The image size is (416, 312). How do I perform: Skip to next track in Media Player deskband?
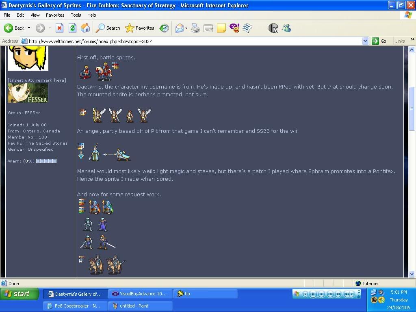point(338,294)
